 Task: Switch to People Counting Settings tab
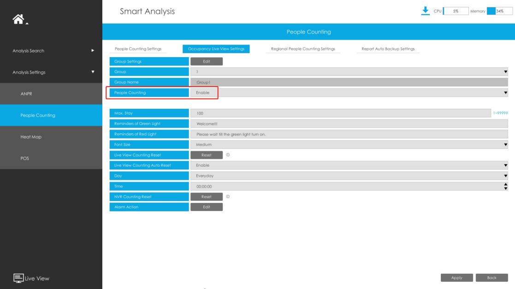(x=138, y=49)
